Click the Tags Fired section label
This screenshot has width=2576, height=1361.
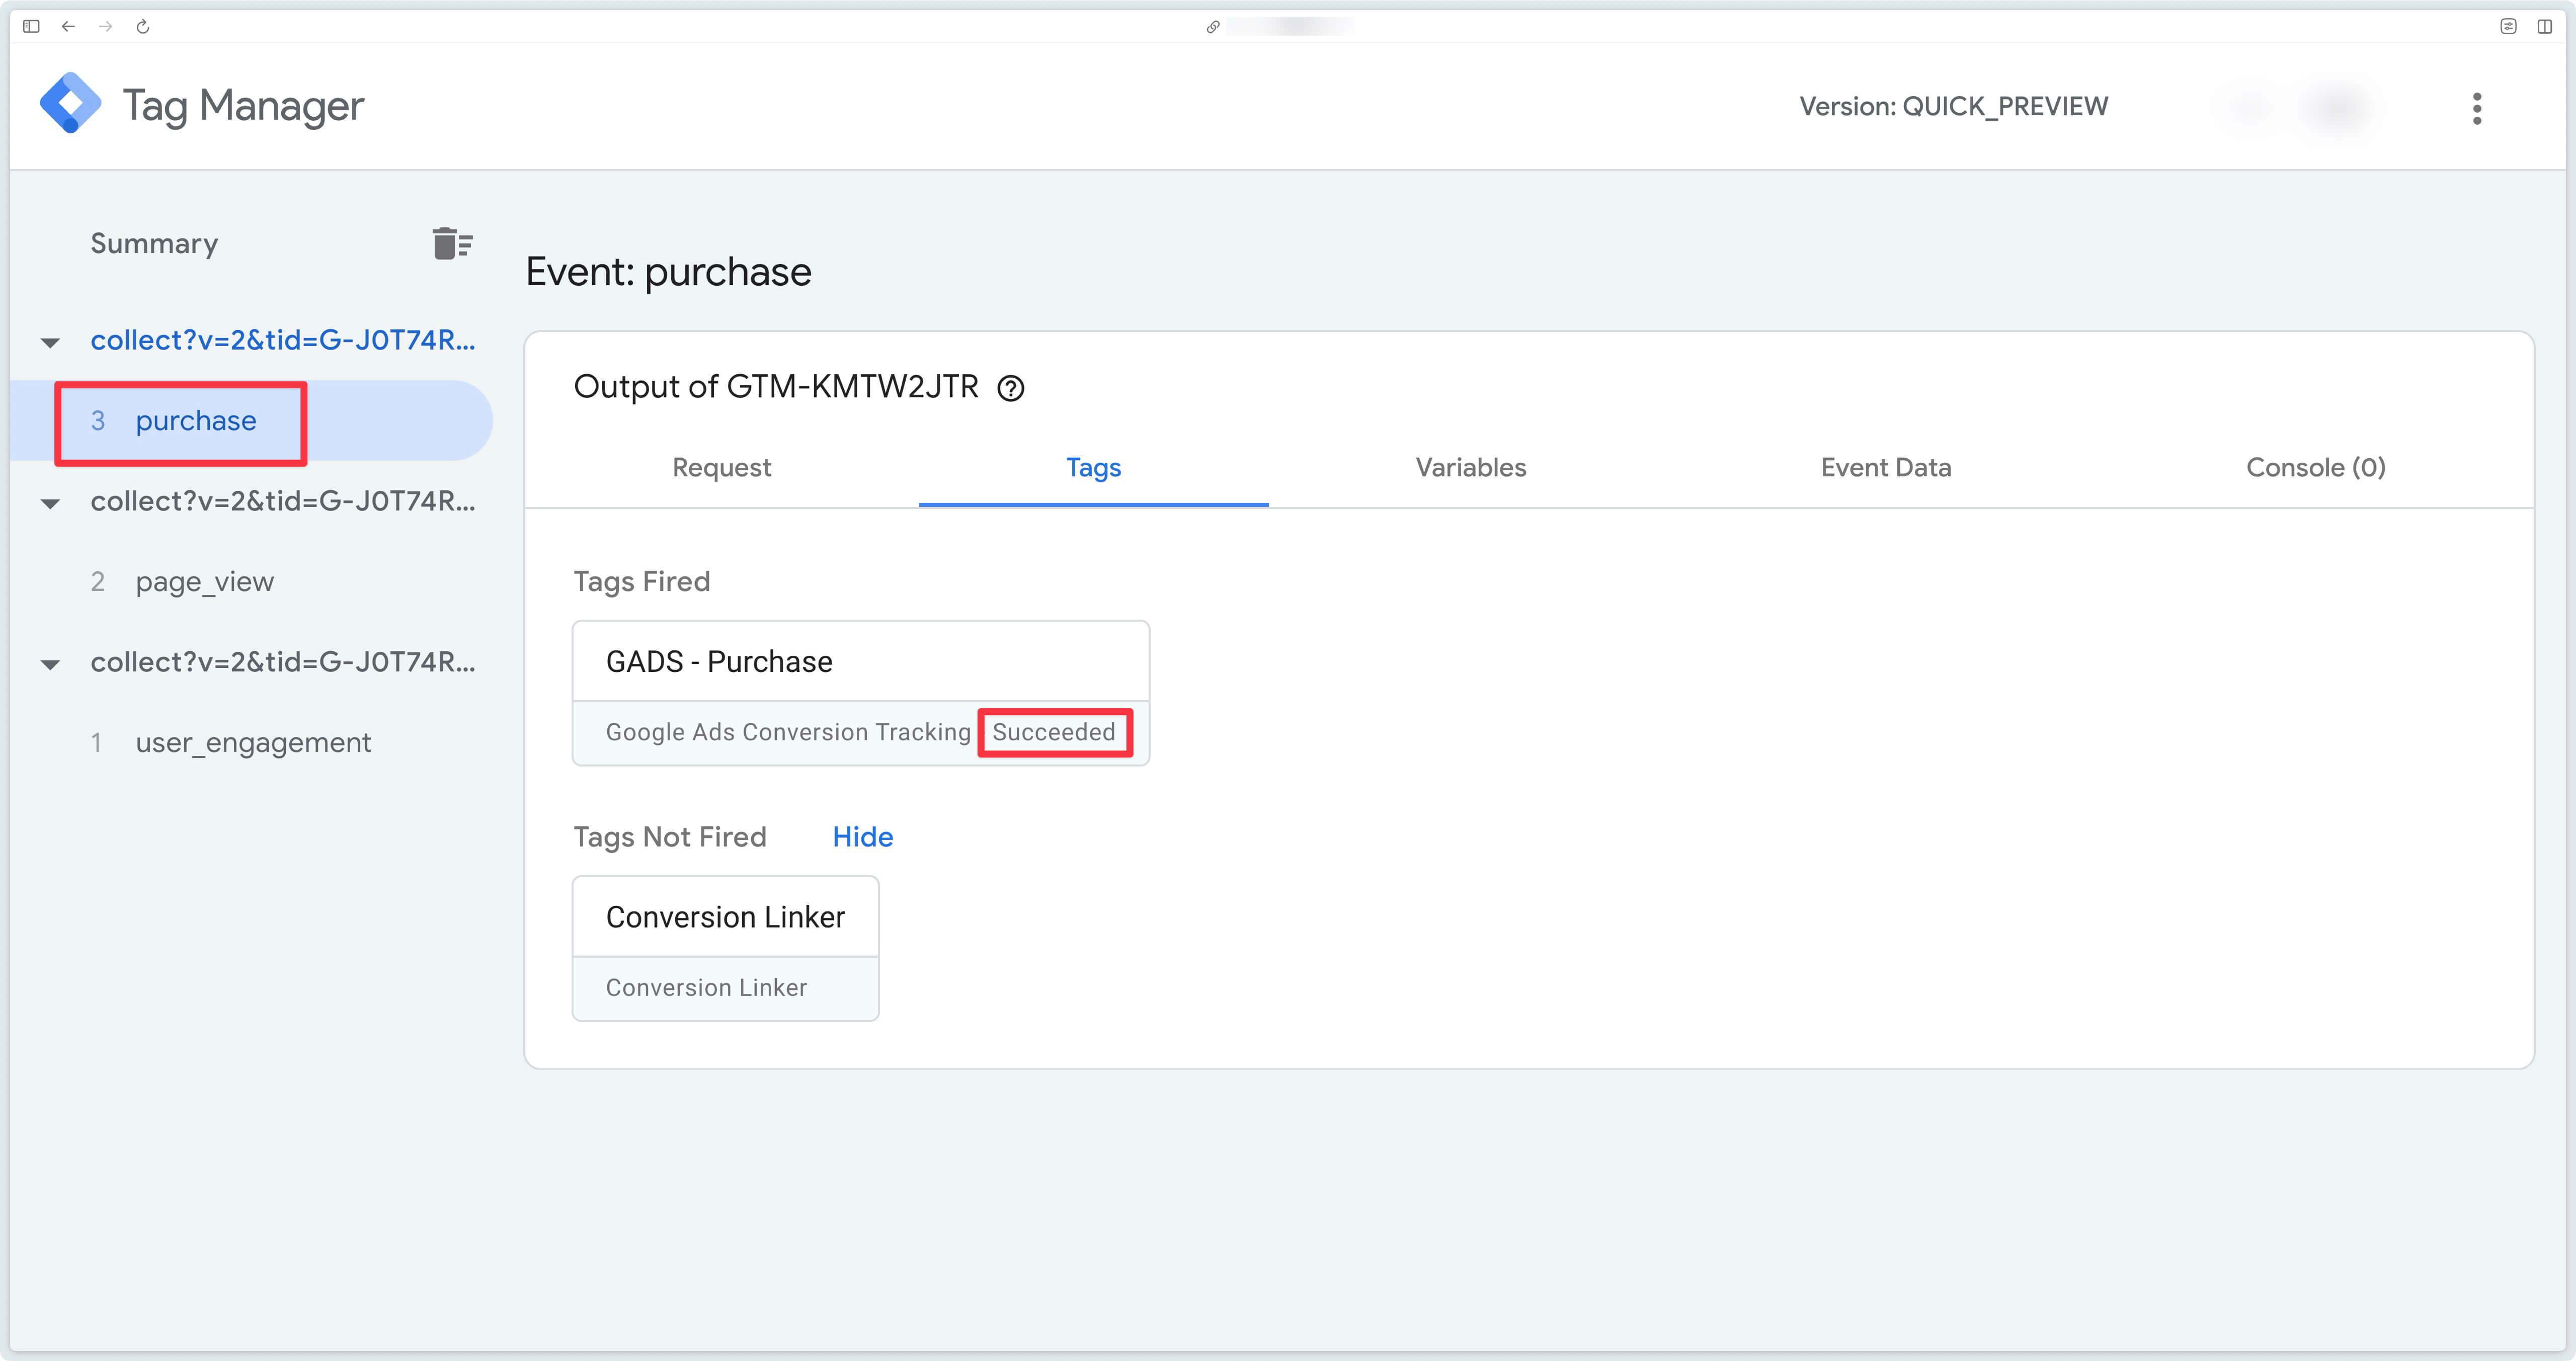pos(641,581)
